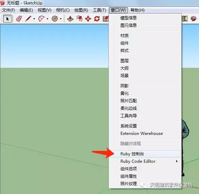Click the map icon right of menu
199x194 pixels.
coord(185,19)
